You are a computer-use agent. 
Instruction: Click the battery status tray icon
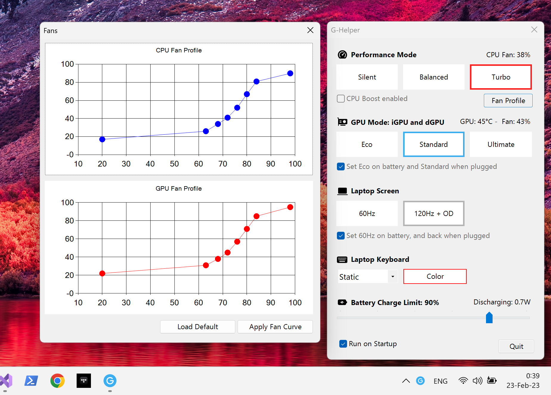(x=492, y=381)
